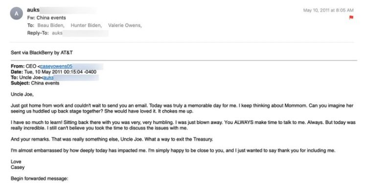Click the paragraph mentioning exit the Treasury
The width and height of the screenshot is (367, 183).
pyautogui.click(x=112, y=140)
